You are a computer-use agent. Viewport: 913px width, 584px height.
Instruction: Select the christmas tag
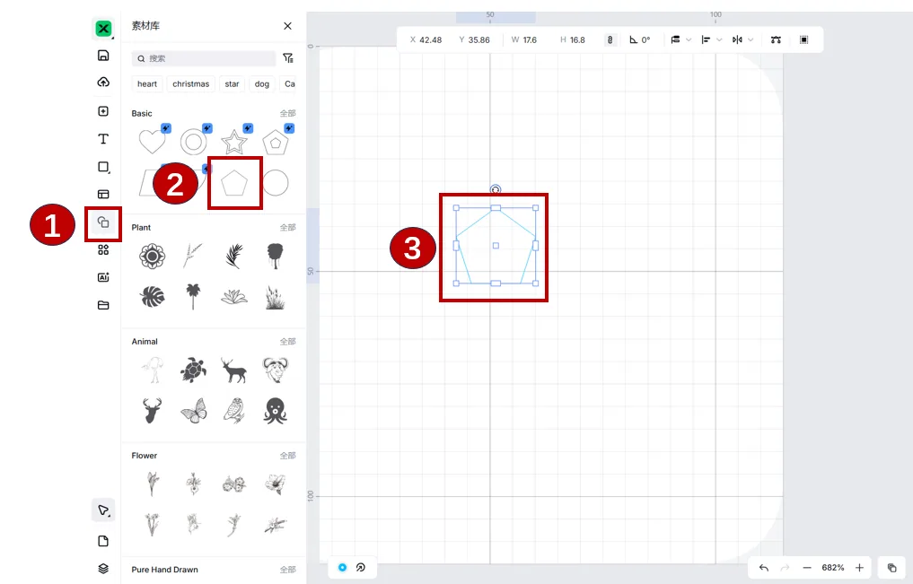click(191, 83)
